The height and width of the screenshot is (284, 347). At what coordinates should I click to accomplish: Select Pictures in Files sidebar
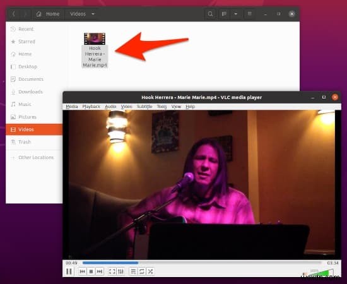click(x=34, y=117)
